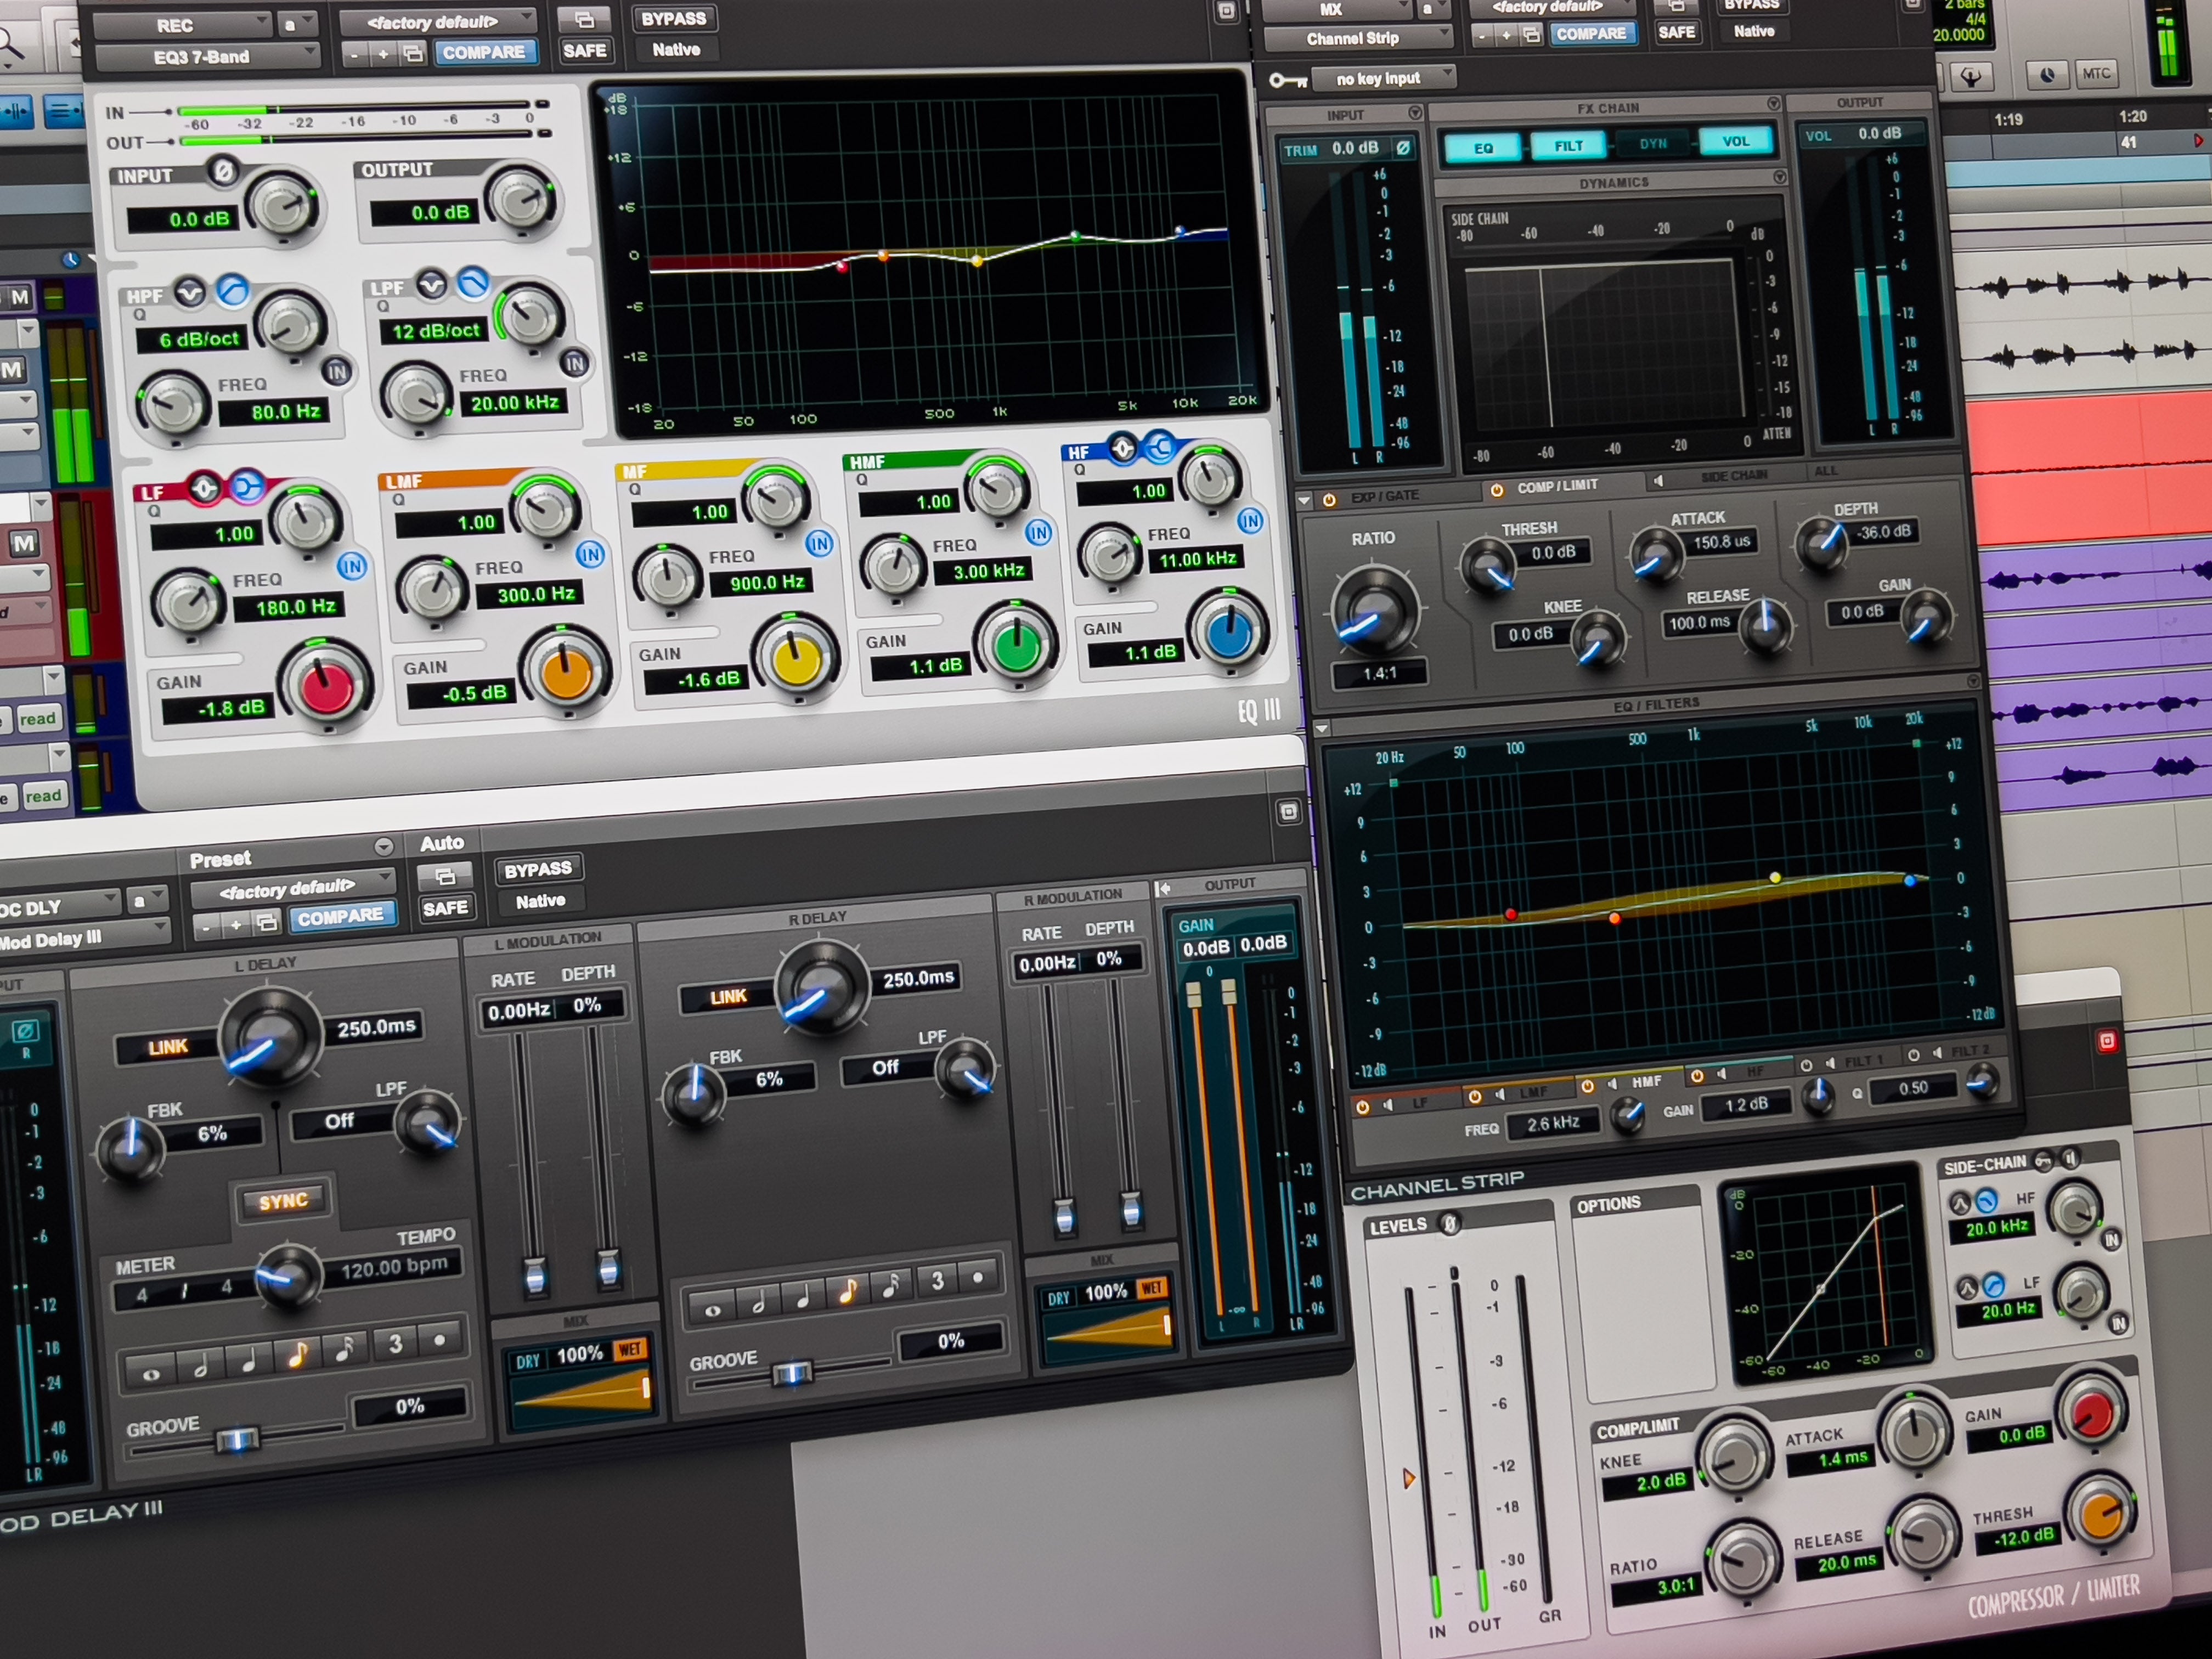This screenshot has width=2212, height=1659.
Task: Toggle the EQ3 input phase invert button
Action: [224, 171]
